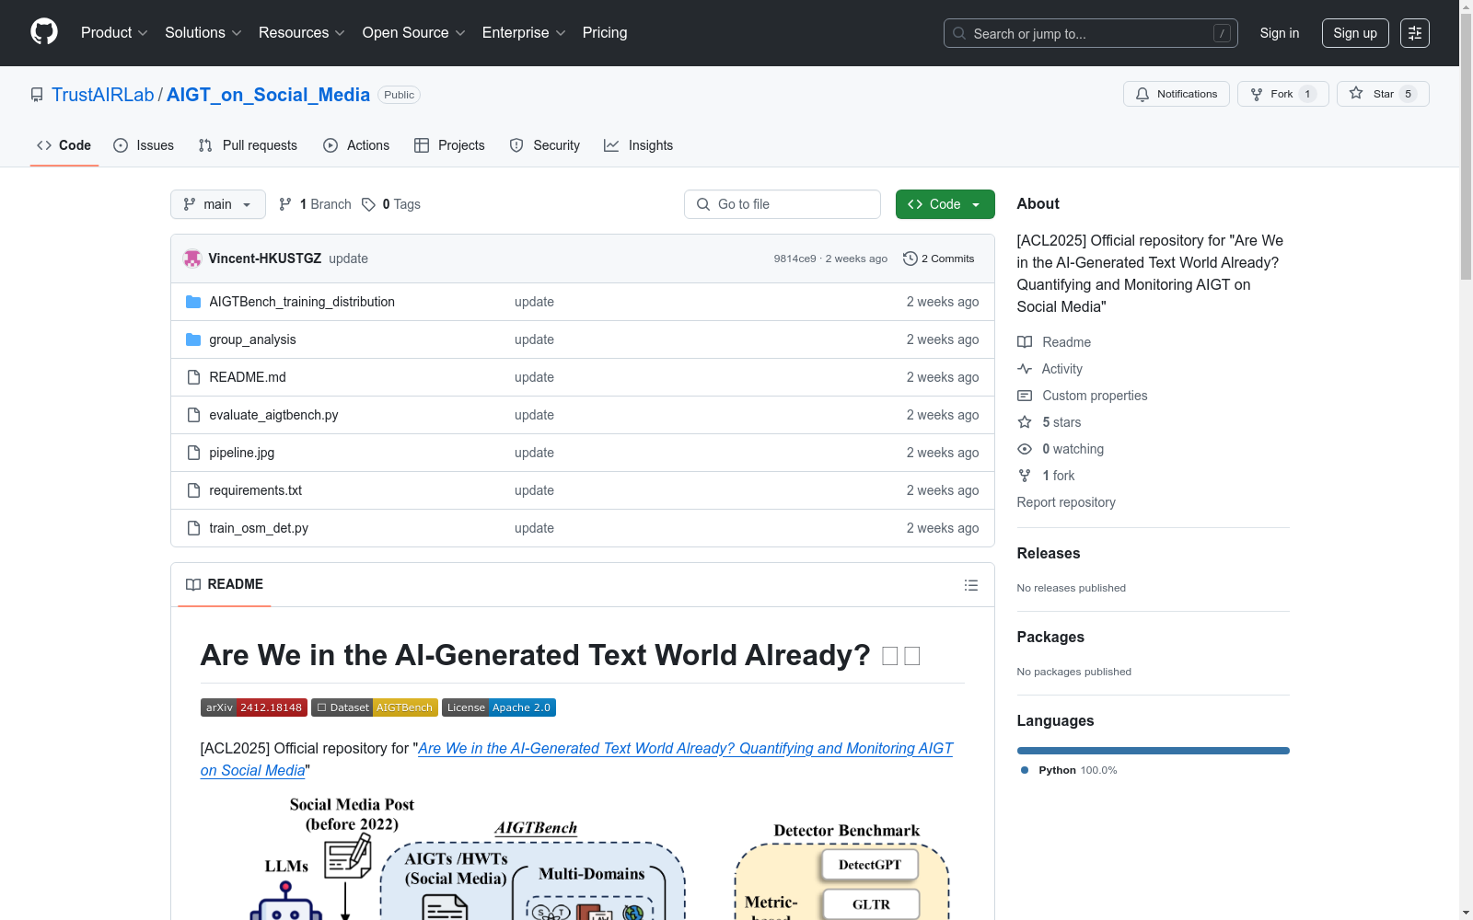Switch to the Projects tab
The height and width of the screenshot is (920, 1473).
[x=449, y=145]
